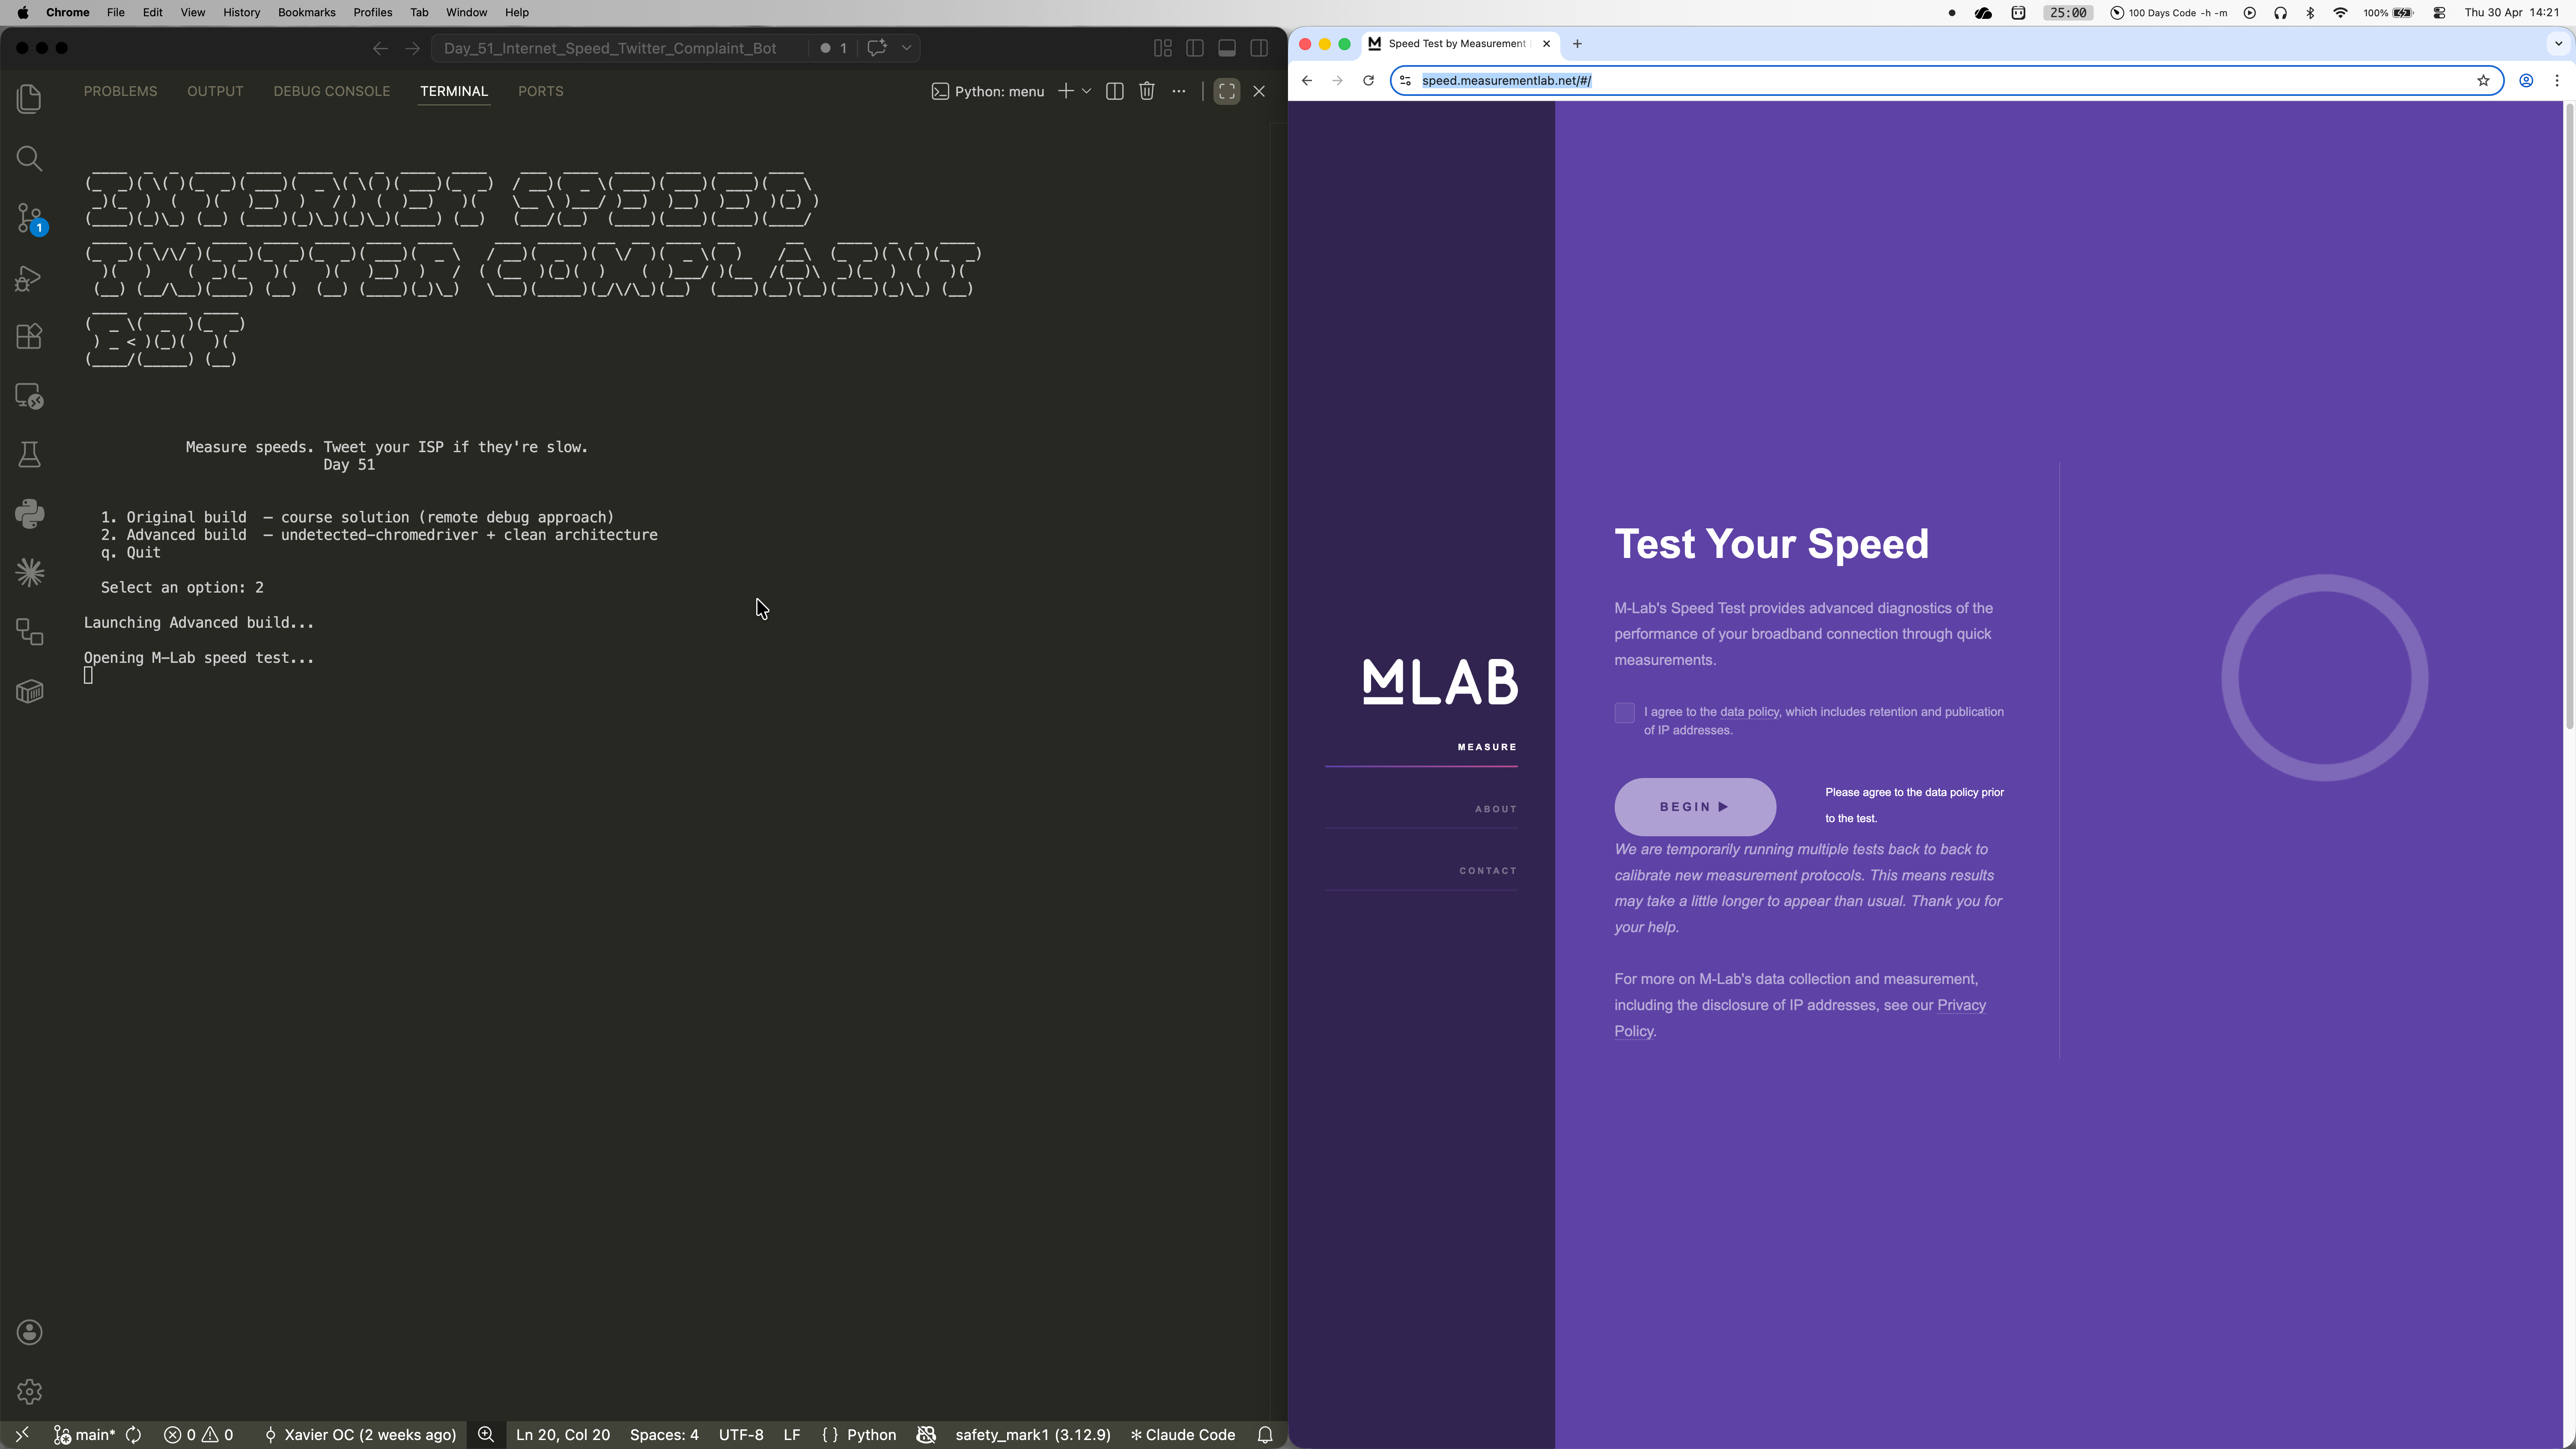Kill the terminal with the trash icon
The width and height of the screenshot is (2576, 1449).
1147,91
